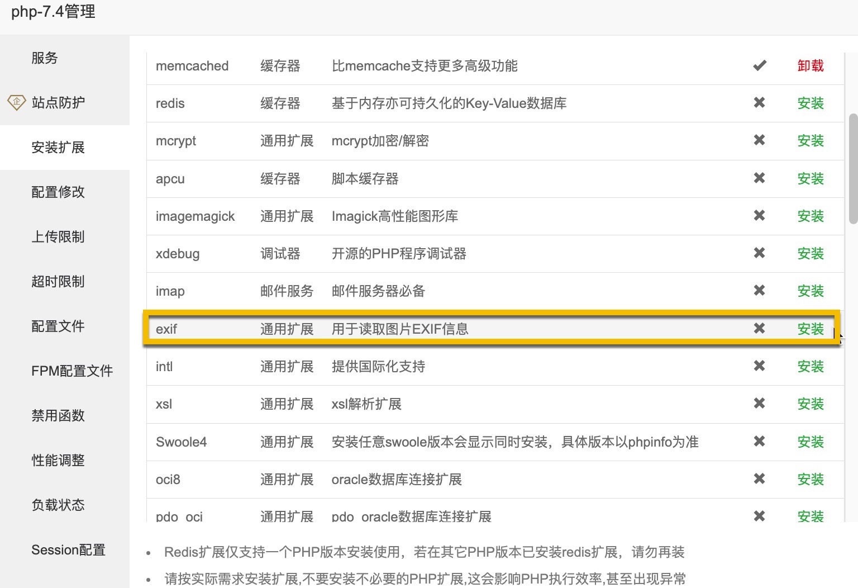
Task: Open the 服务 tab in sidebar
Action: [x=65, y=58]
